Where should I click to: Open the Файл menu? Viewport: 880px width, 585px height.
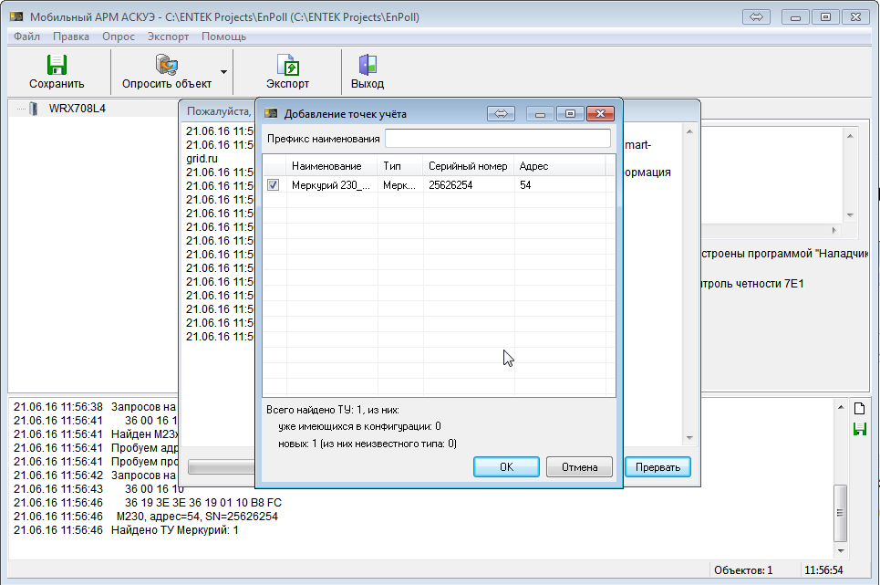[x=27, y=37]
